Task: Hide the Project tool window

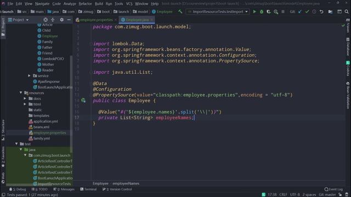Action: pos(69,20)
